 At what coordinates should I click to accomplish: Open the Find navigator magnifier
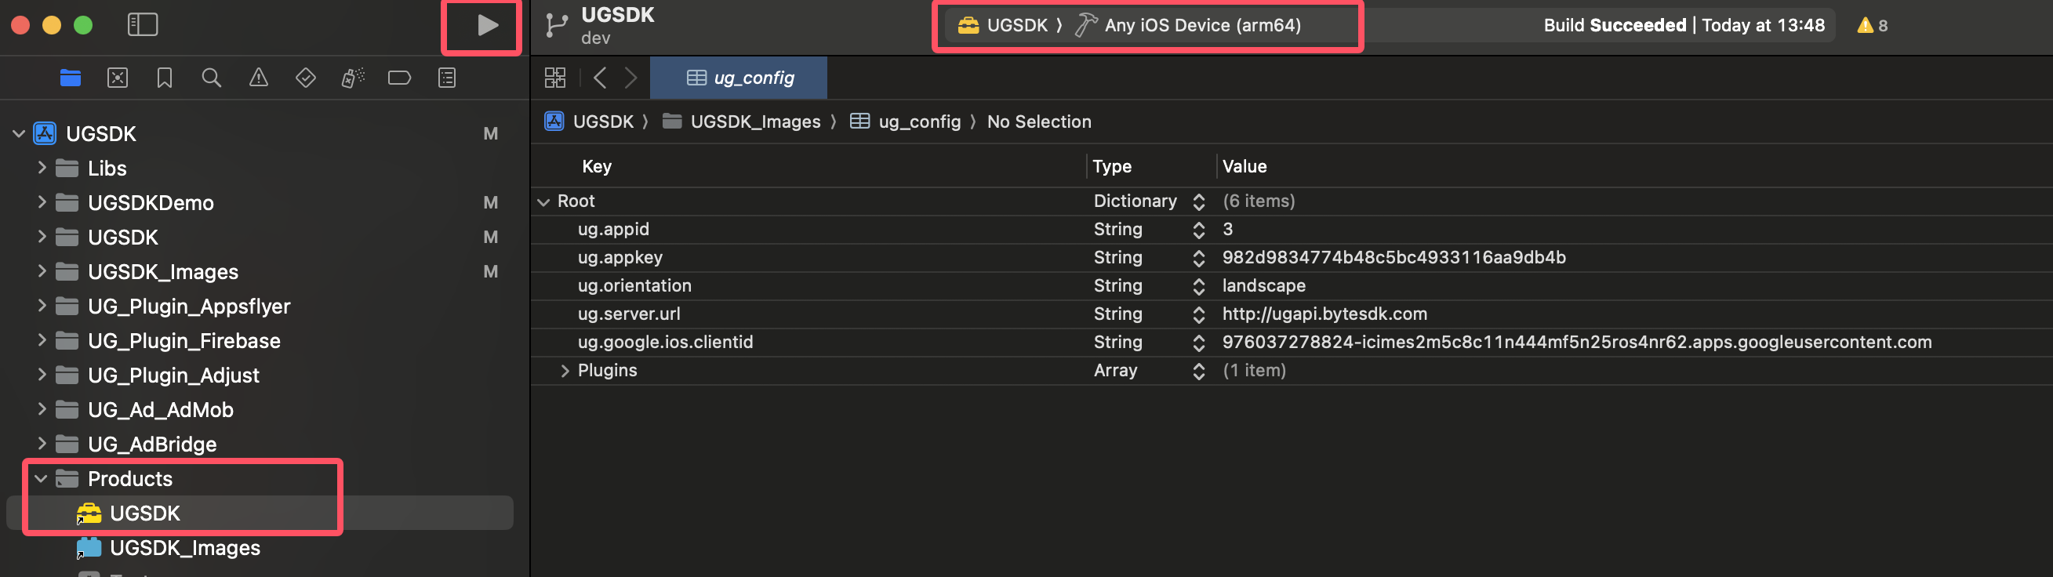(211, 78)
